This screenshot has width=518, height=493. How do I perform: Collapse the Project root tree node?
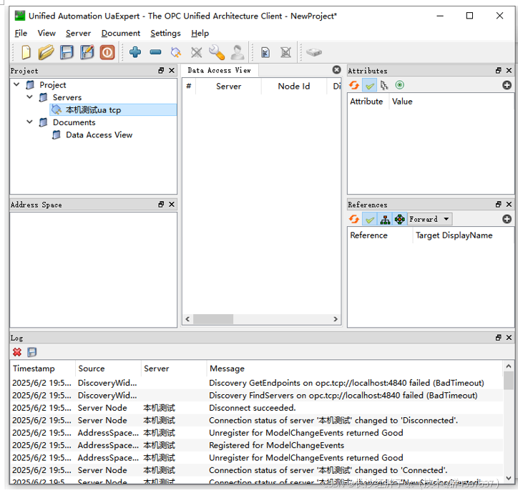click(x=16, y=84)
